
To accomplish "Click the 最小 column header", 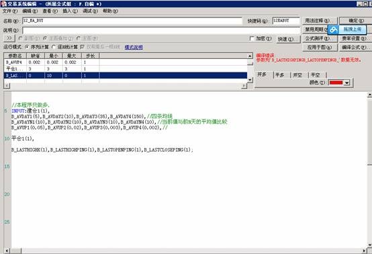I will click(53, 56).
